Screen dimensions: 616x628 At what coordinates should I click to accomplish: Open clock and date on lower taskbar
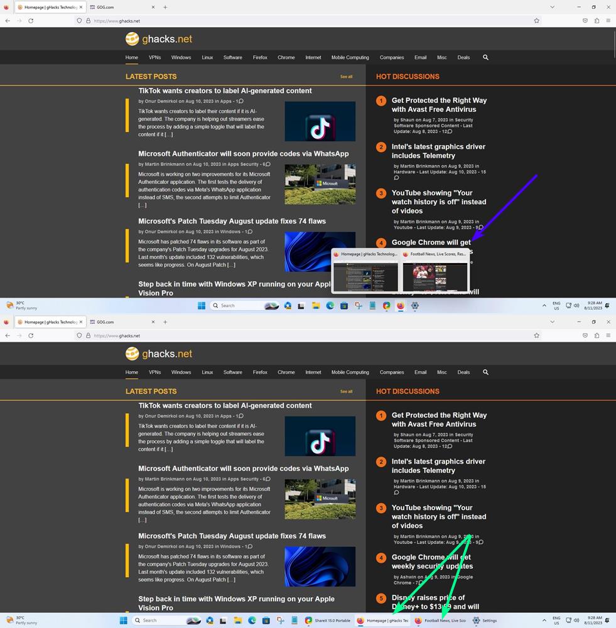click(x=593, y=620)
